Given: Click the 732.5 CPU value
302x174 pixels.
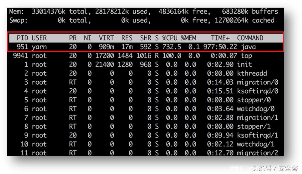Looking at the screenshot, I should point(172,47).
